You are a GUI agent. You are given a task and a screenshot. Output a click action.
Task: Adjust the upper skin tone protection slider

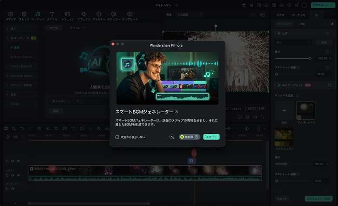(x=277, y=74)
